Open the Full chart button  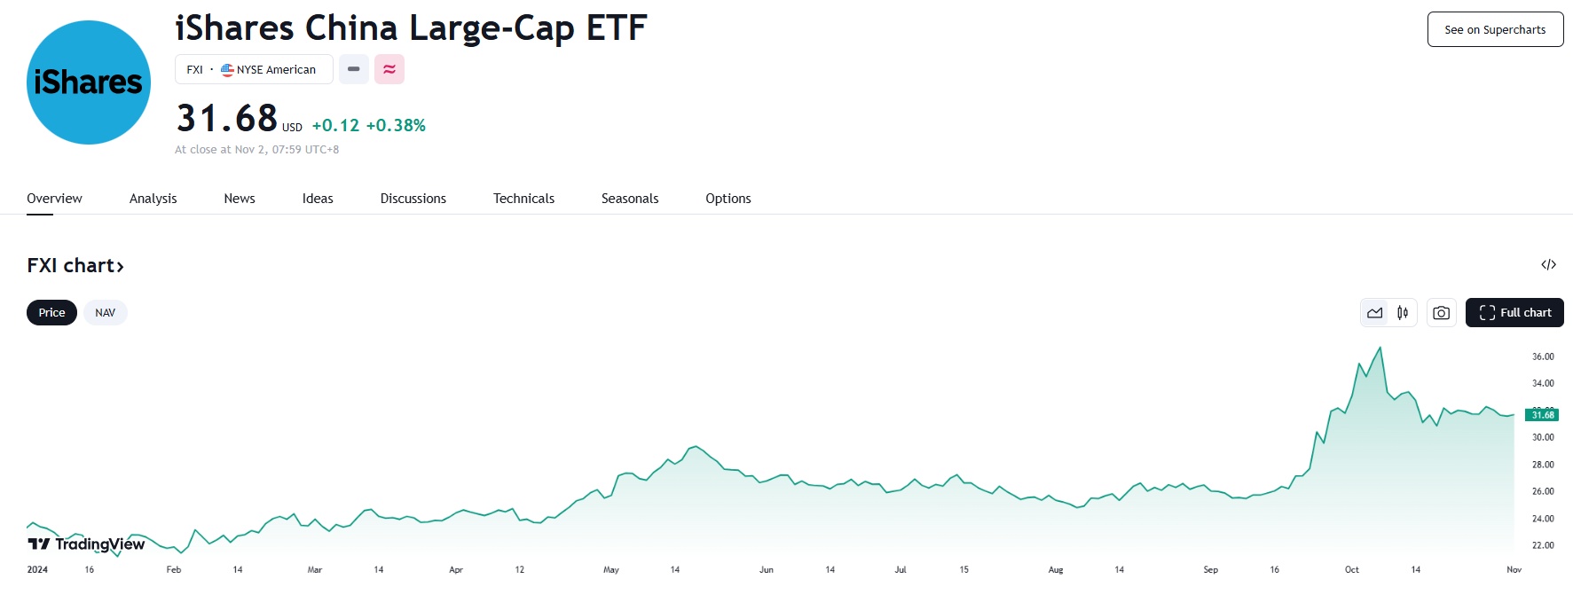(x=1514, y=313)
